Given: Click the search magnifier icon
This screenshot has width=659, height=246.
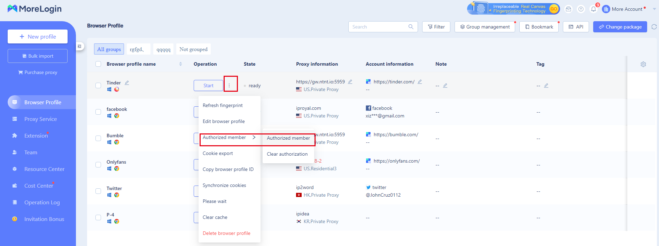Looking at the screenshot, I should [411, 27].
